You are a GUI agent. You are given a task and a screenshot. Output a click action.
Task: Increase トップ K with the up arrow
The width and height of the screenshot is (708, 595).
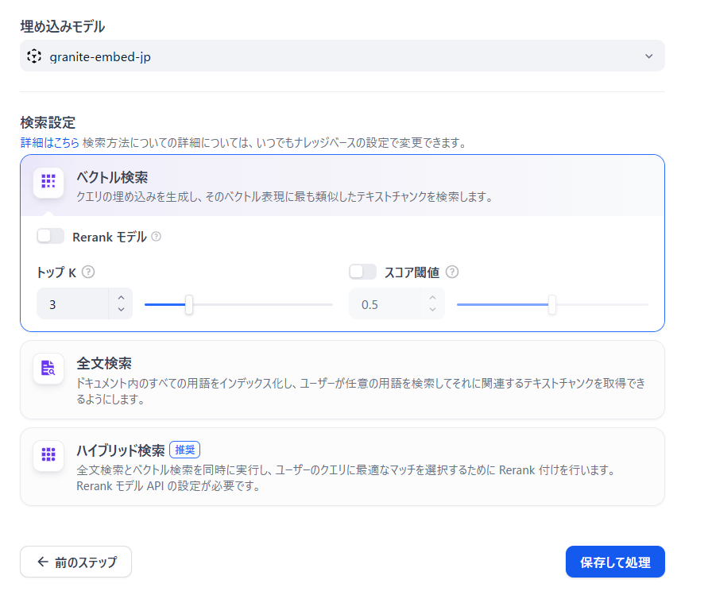(121, 298)
